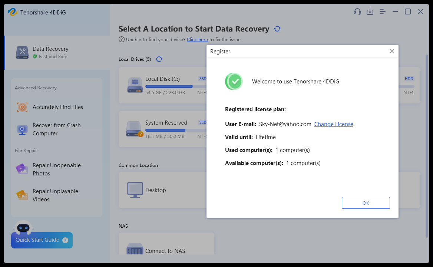Confirm the Register dialog with OK
433x267 pixels.
click(366, 203)
